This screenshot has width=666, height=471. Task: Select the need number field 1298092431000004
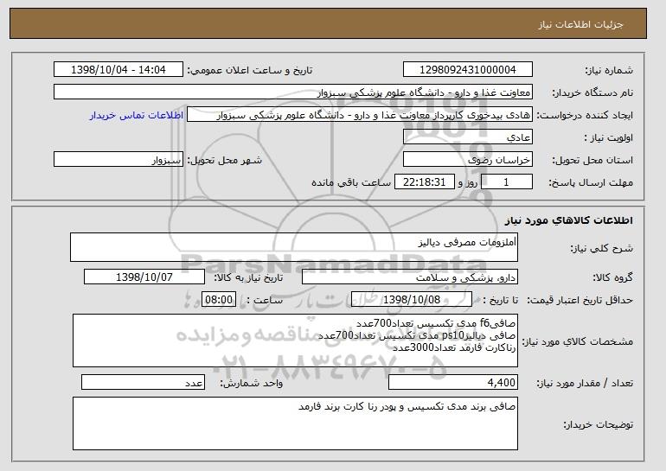[x=468, y=70]
